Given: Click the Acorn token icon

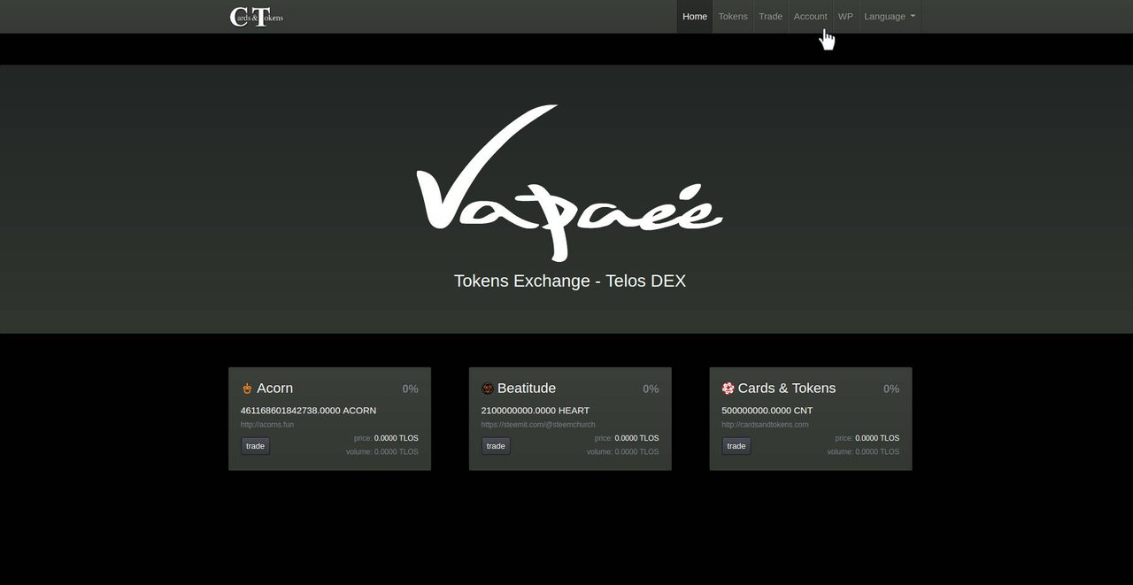Looking at the screenshot, I should tap(247, 389).
